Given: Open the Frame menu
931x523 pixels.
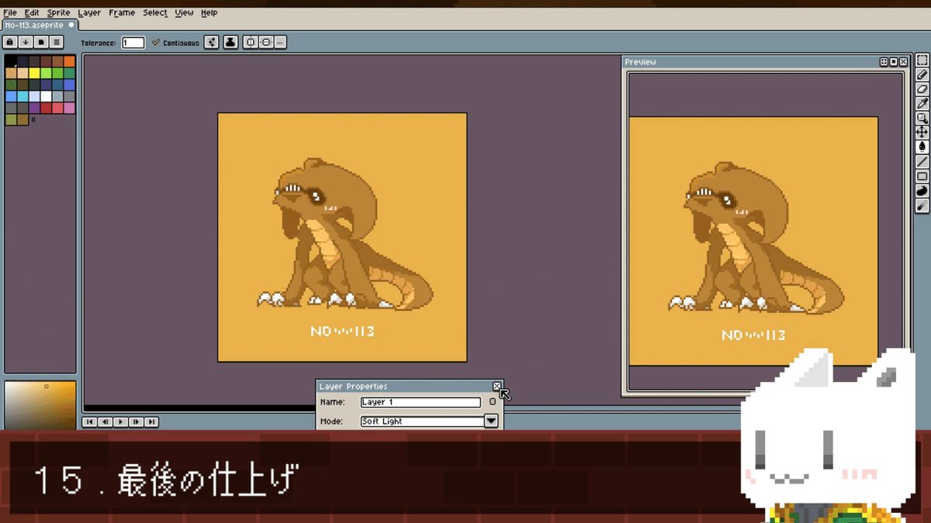Looking at the screenshot, I should pyautogui.click(x=122, y=12).
